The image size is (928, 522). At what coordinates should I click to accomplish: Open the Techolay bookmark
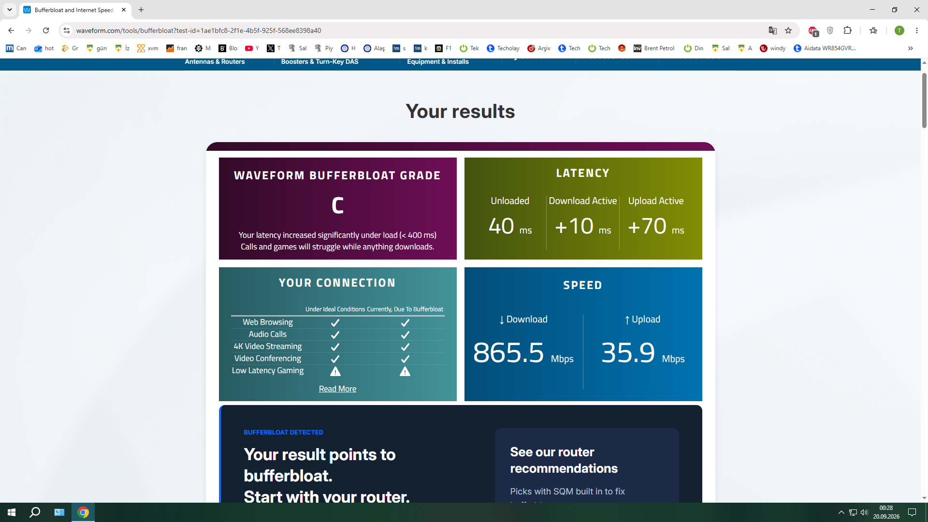click(503, 48)
